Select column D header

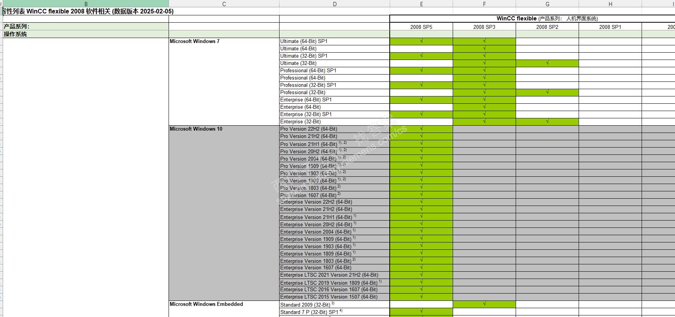(334, 4)
